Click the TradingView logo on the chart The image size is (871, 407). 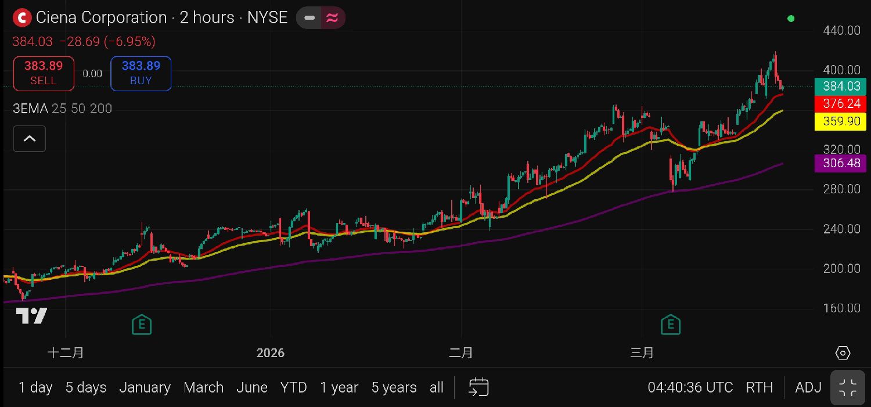click(x=31, y=316)
